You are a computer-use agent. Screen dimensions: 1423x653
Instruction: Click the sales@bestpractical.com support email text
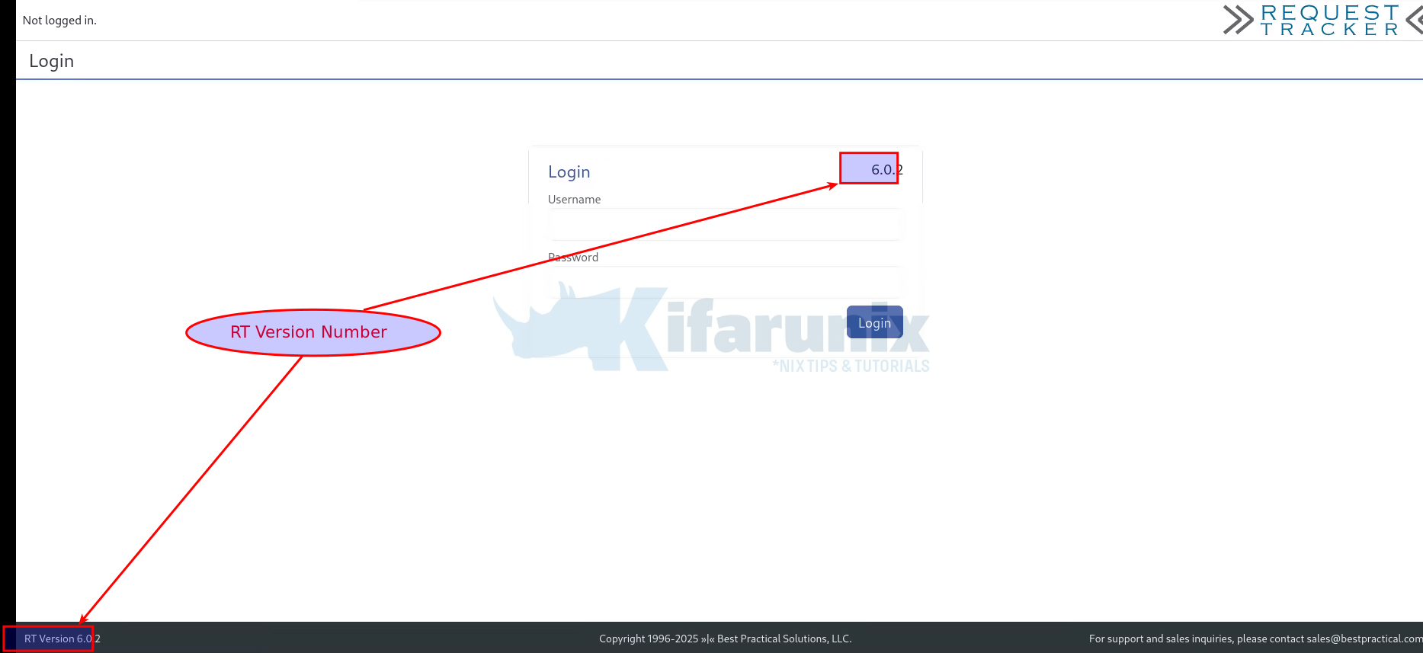coord(1364,639)
